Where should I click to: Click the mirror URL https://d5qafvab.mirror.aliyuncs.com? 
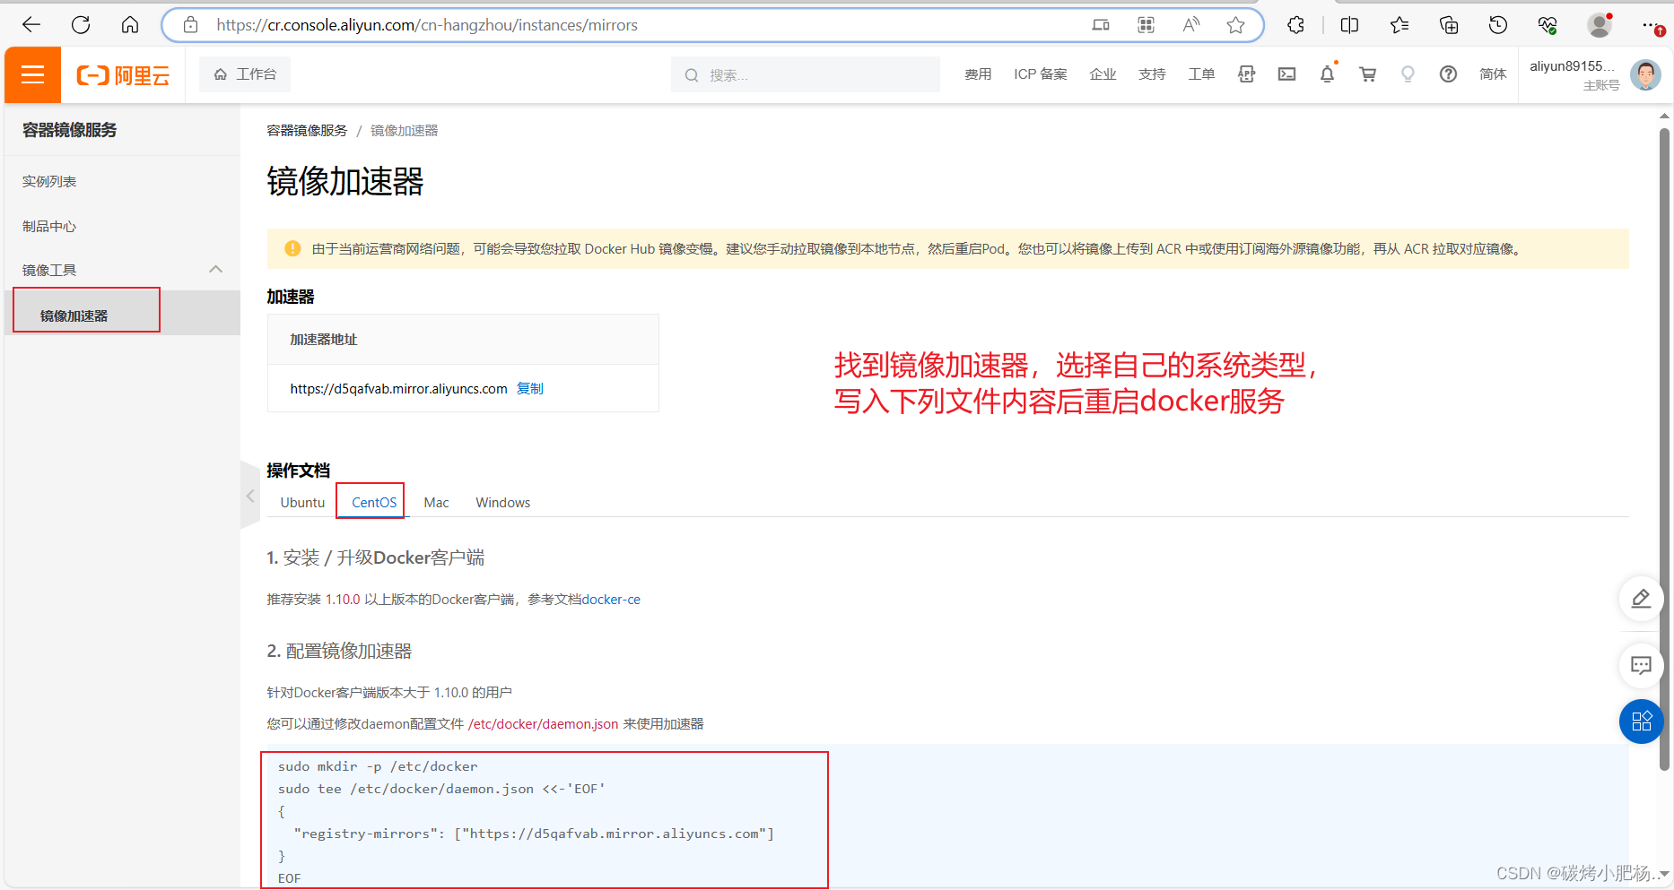point(398,388)
